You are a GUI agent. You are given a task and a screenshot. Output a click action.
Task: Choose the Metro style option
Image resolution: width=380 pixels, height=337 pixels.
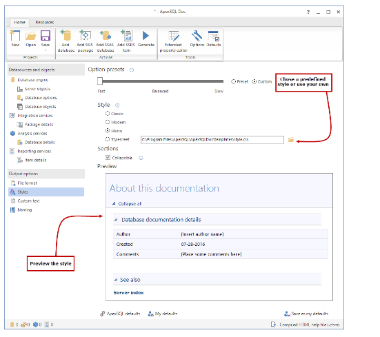[x=108, y=131]
